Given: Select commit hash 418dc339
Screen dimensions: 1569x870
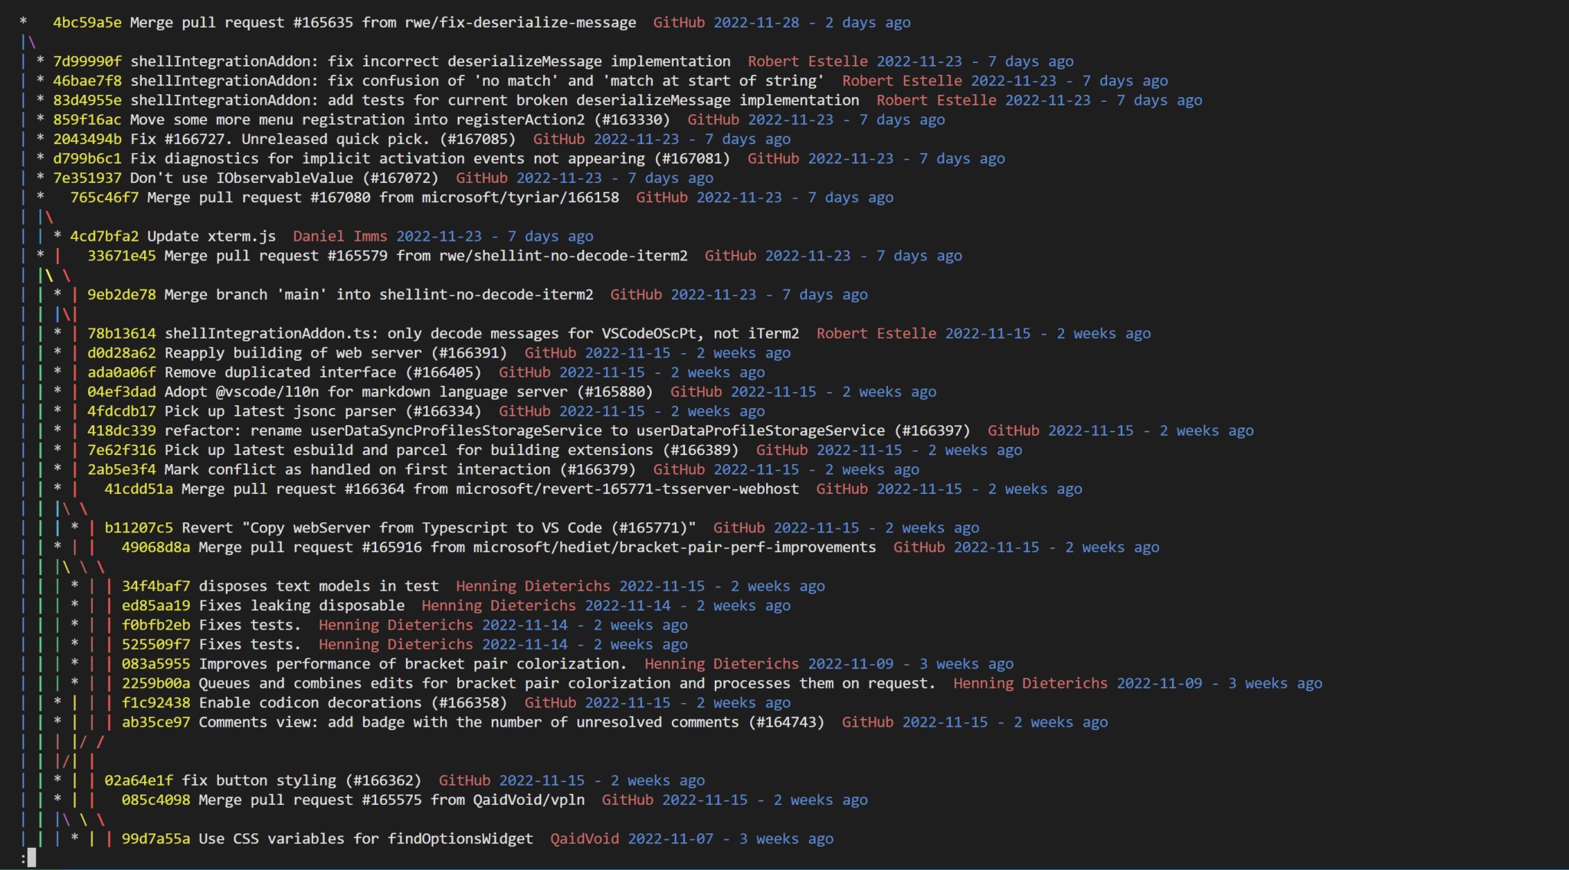Looking at the screenshot, I should pos(121,430).
